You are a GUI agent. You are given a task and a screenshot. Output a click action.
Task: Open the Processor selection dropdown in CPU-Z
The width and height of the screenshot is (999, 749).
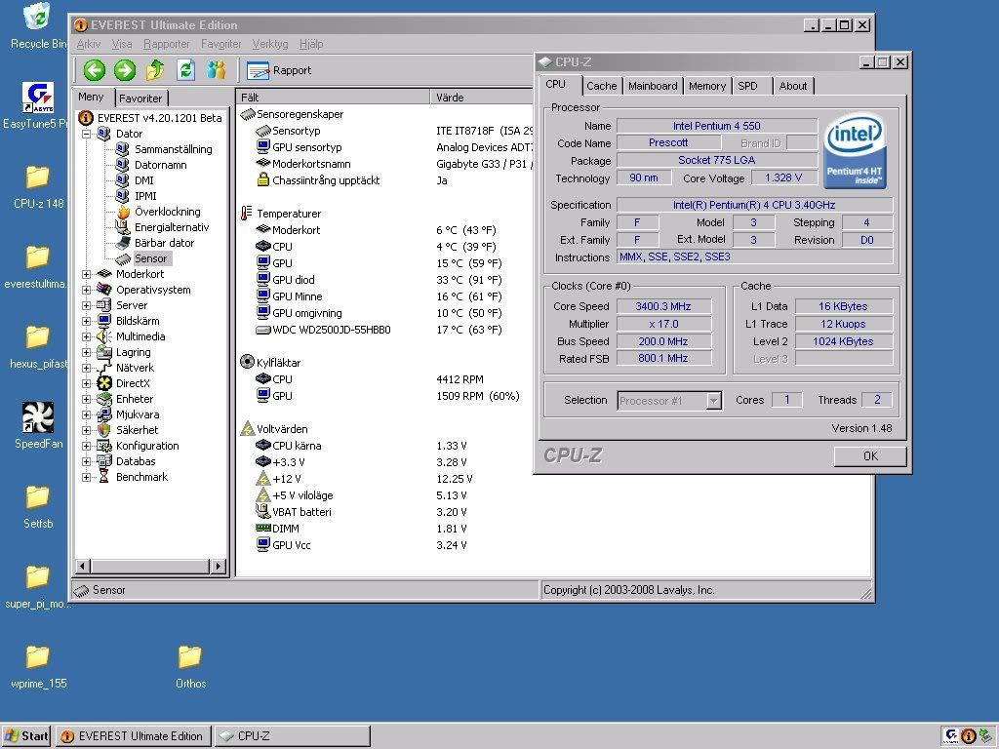coord(713,400)
